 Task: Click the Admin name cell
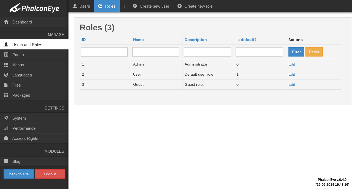pos(156,64)
